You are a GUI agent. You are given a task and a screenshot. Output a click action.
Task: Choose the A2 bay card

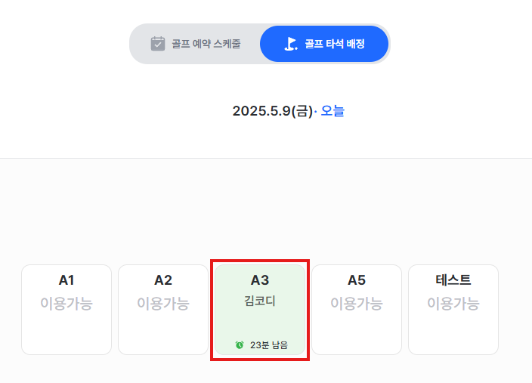click(x=163, y=310)
